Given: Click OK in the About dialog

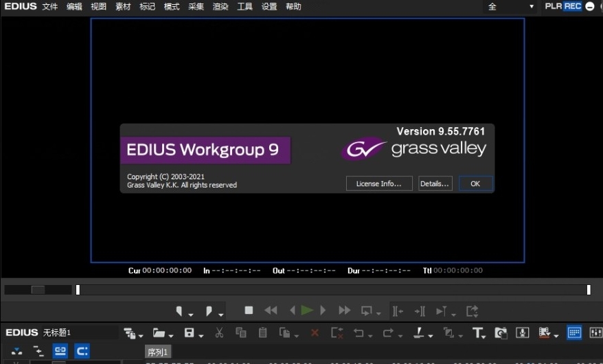Looking at the screenshot, I should (x=475, y=184).
